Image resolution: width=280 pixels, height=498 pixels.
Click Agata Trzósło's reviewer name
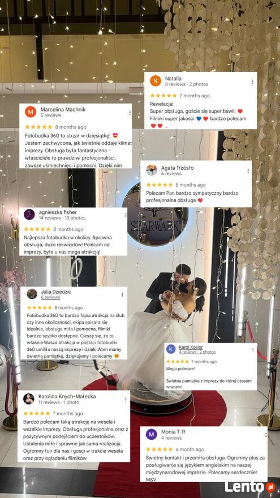177,168
